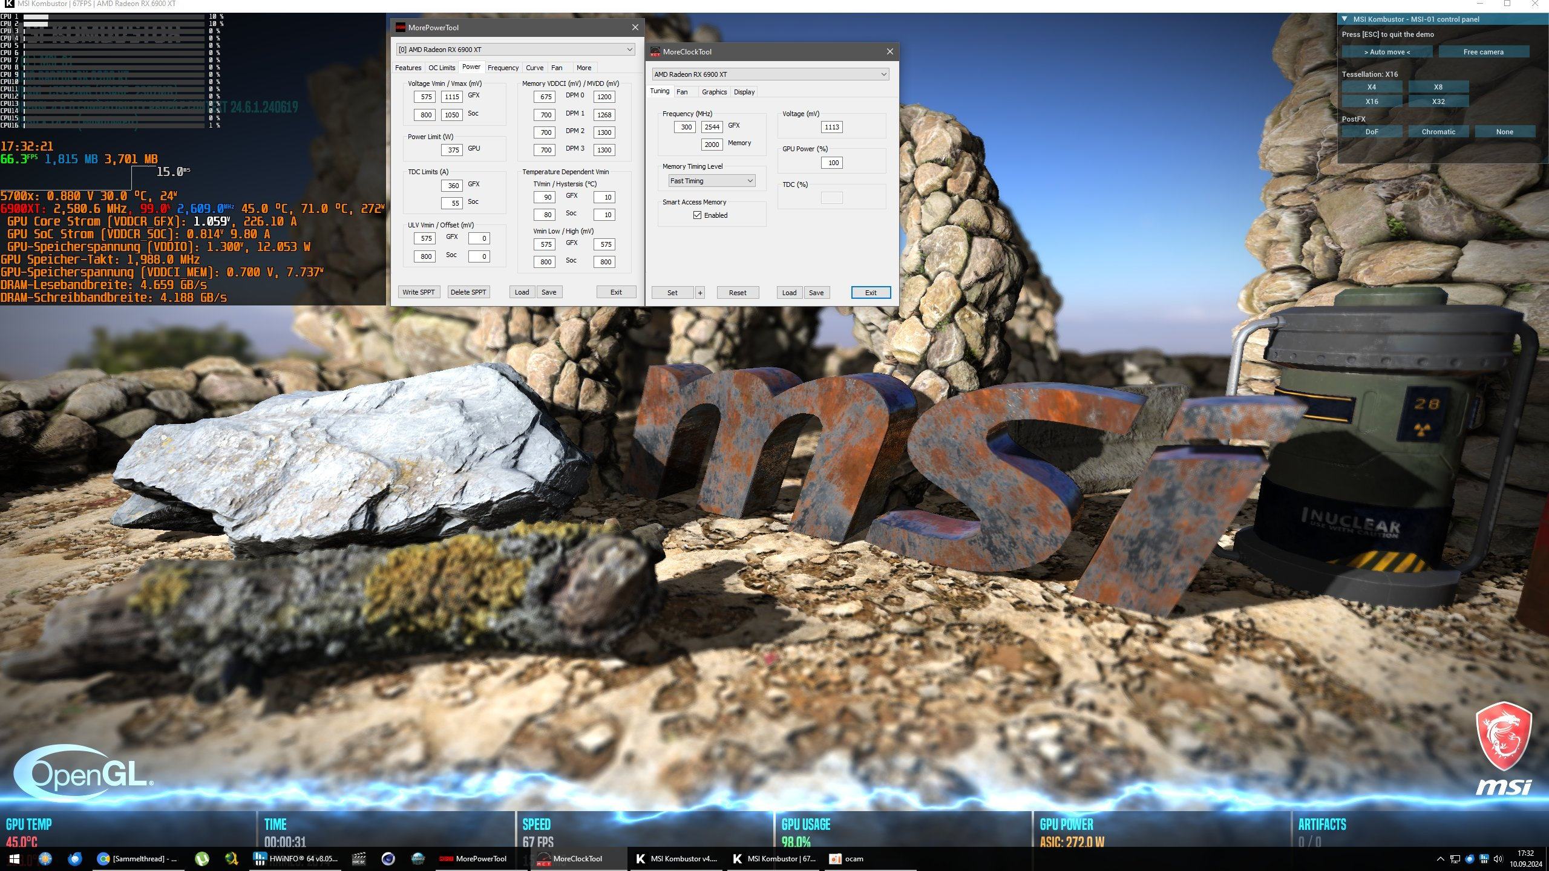Image resolution: width=1549 pixels, height=871 pixels.
Task: Click the Write SPPT button
Action: [x=418, y=292]
